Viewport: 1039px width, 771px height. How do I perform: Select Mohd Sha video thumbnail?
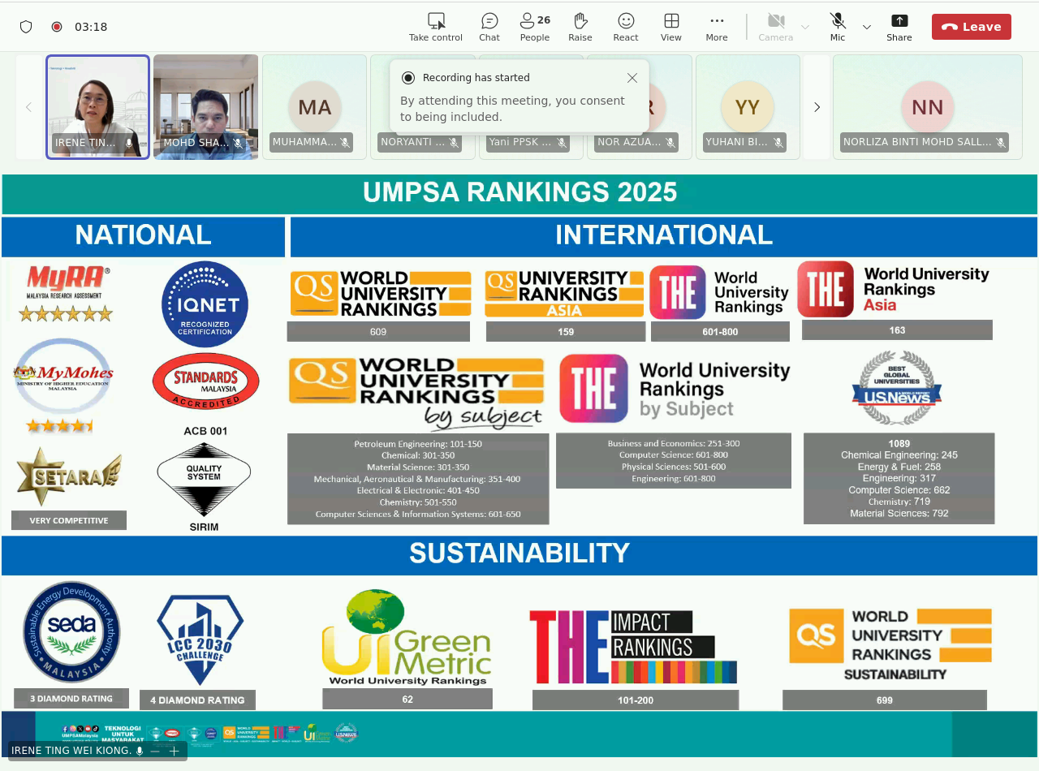click(206, 107)
